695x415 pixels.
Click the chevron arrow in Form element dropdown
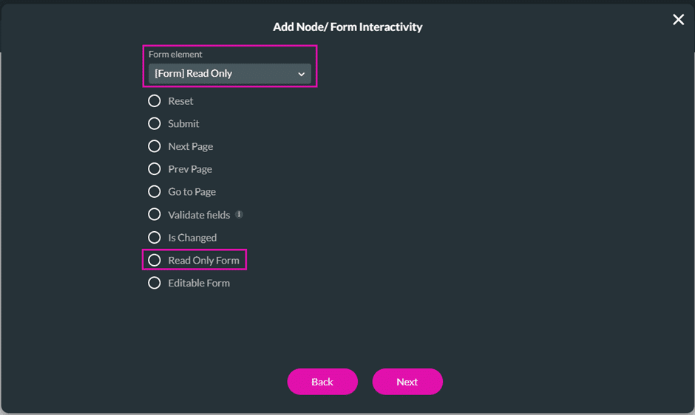[x=301, y=74]
